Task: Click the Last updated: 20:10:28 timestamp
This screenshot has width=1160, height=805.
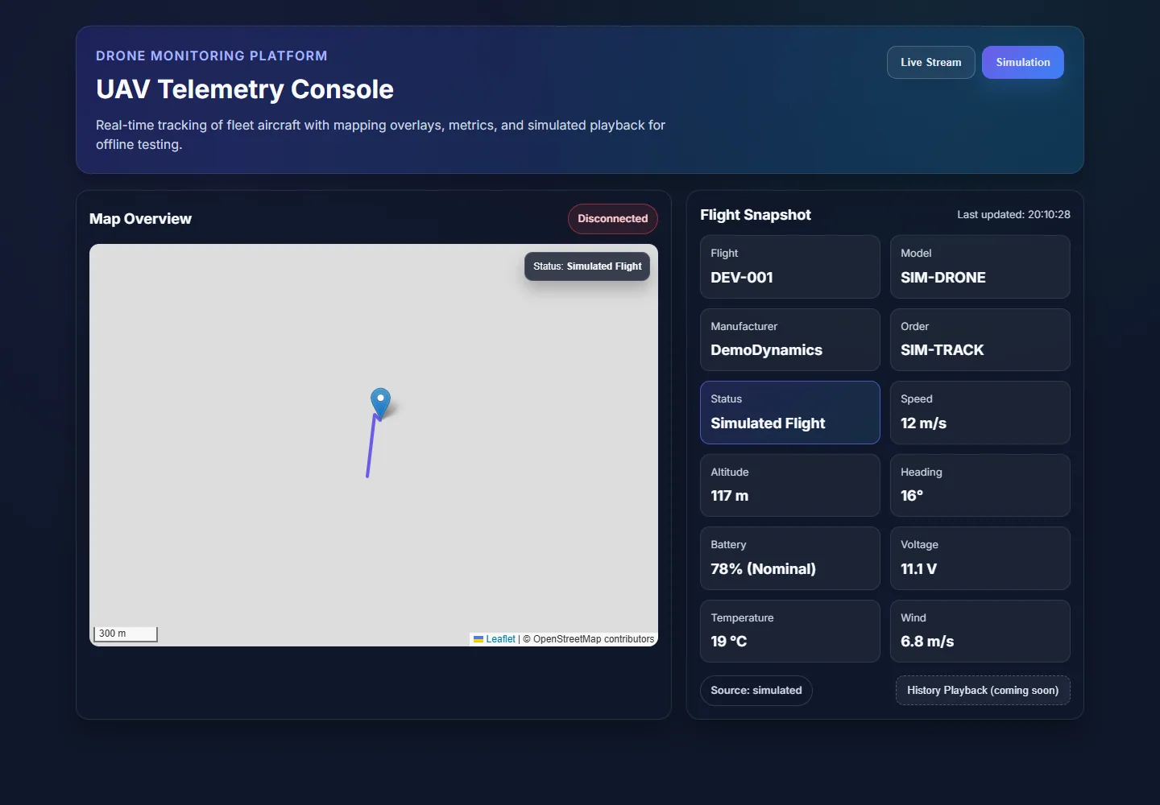Action: click(1013, 215)
